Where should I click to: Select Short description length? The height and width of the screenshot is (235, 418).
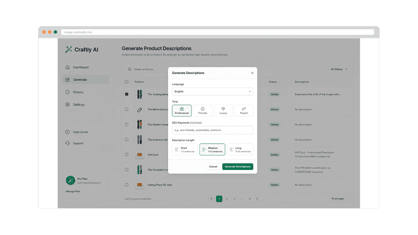(185, 149)
